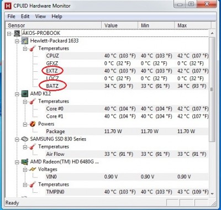Select the CPUZ temperature row
Viewport: 221px width, 210px height.
[x=127, y=56]
